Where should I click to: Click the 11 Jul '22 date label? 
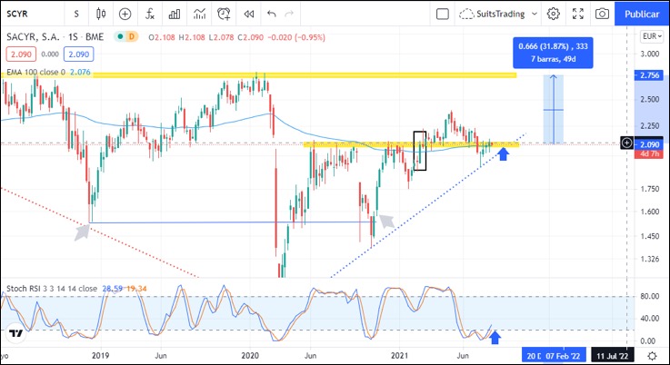coord(613,356)
